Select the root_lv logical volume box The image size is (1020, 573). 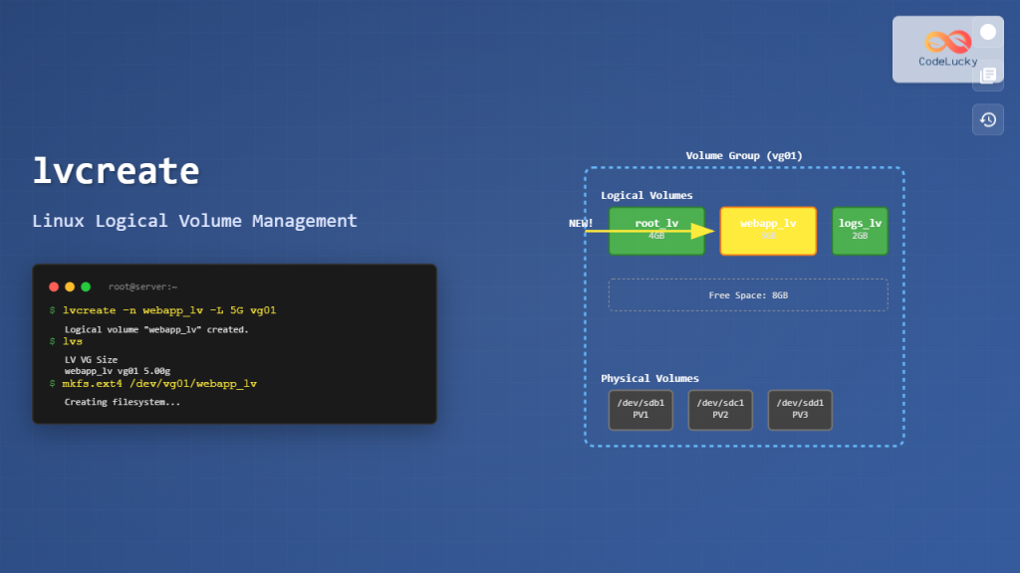click(656, 231)
